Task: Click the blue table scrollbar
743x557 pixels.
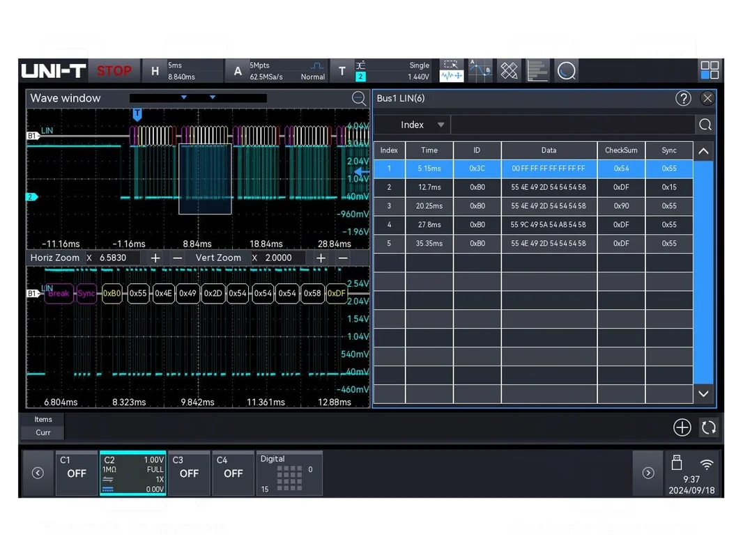Action: 703,273
